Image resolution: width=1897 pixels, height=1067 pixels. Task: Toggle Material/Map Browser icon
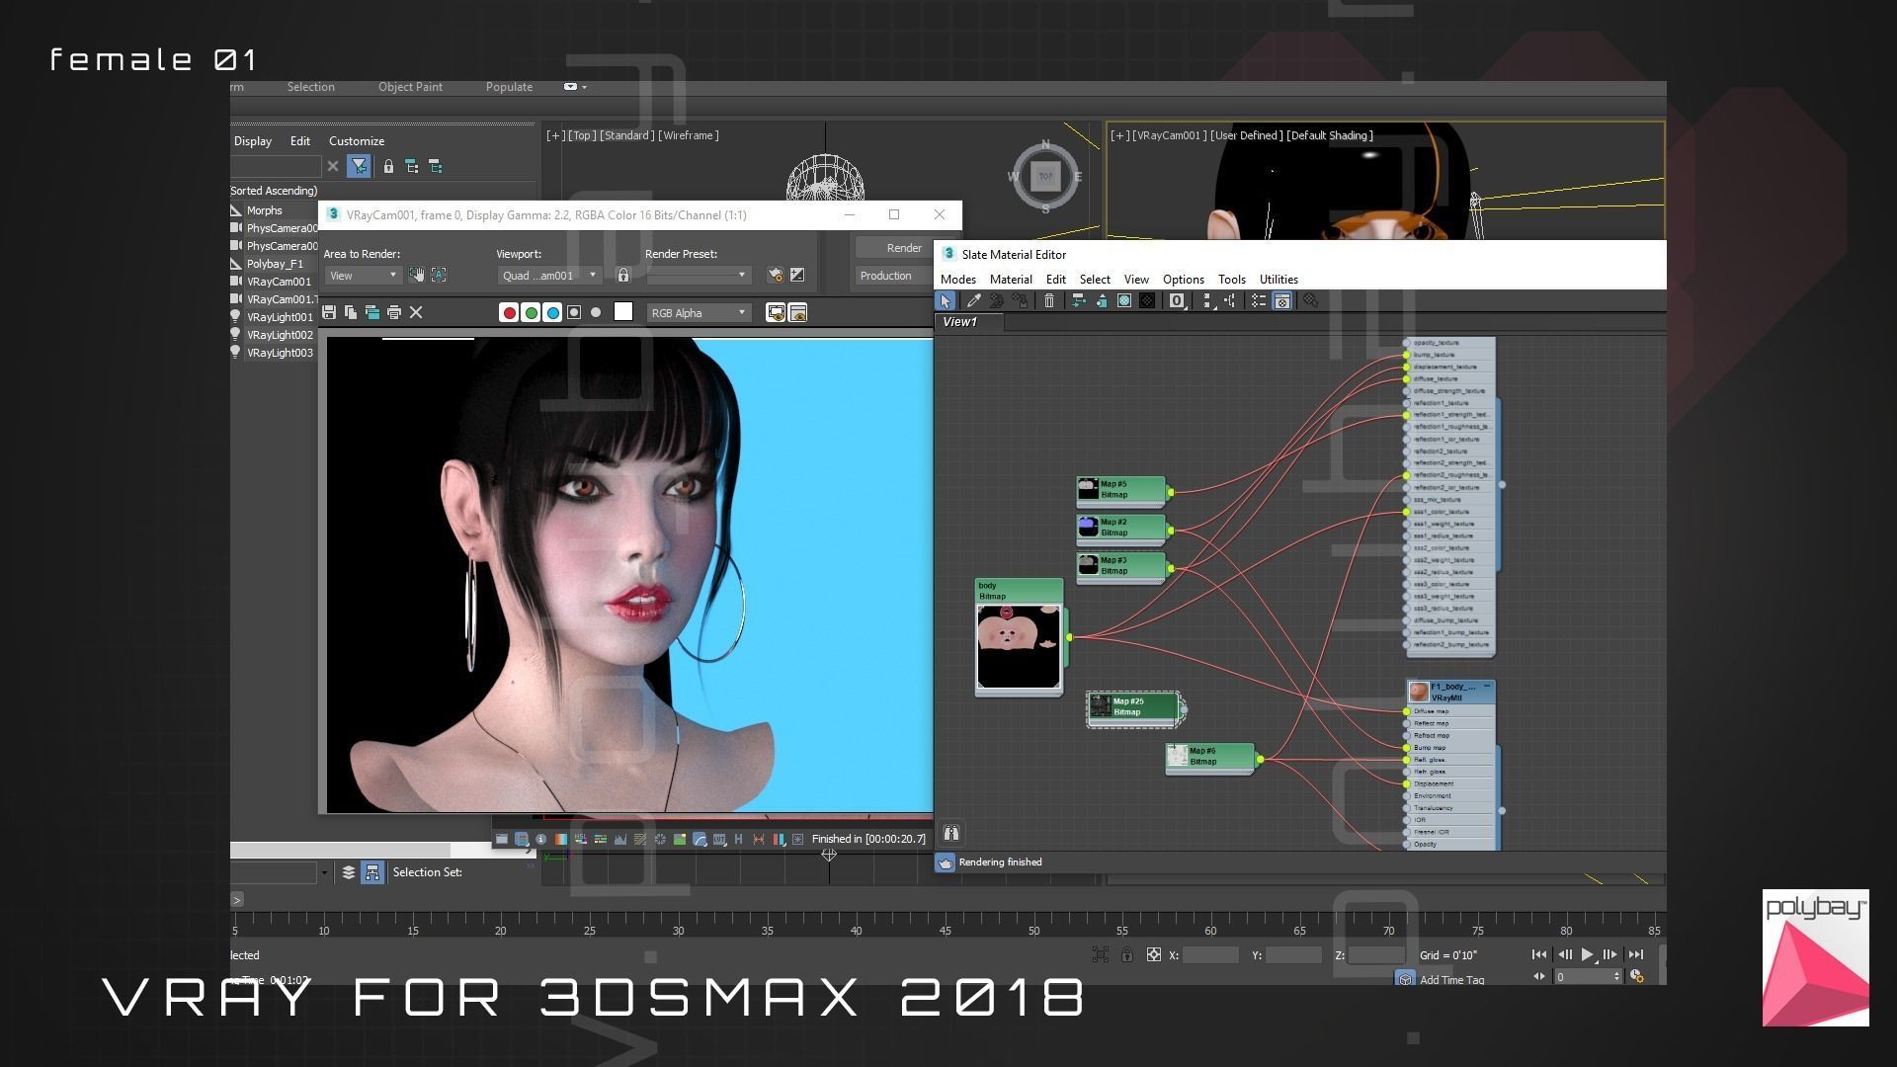(x=1259, y=301)
